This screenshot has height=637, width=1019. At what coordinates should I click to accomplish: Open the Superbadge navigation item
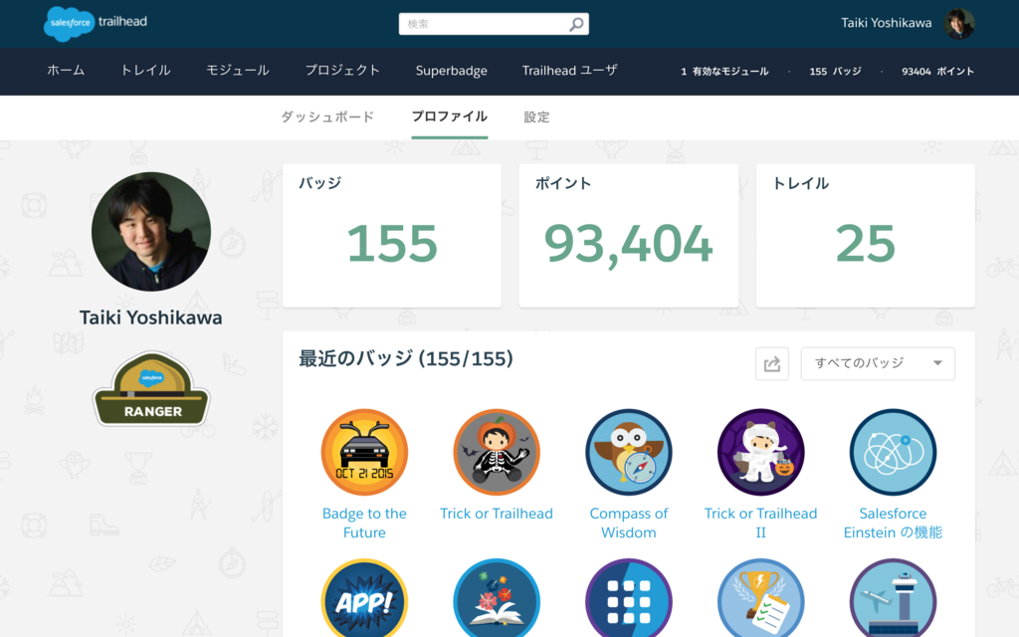tap(452, 71)
